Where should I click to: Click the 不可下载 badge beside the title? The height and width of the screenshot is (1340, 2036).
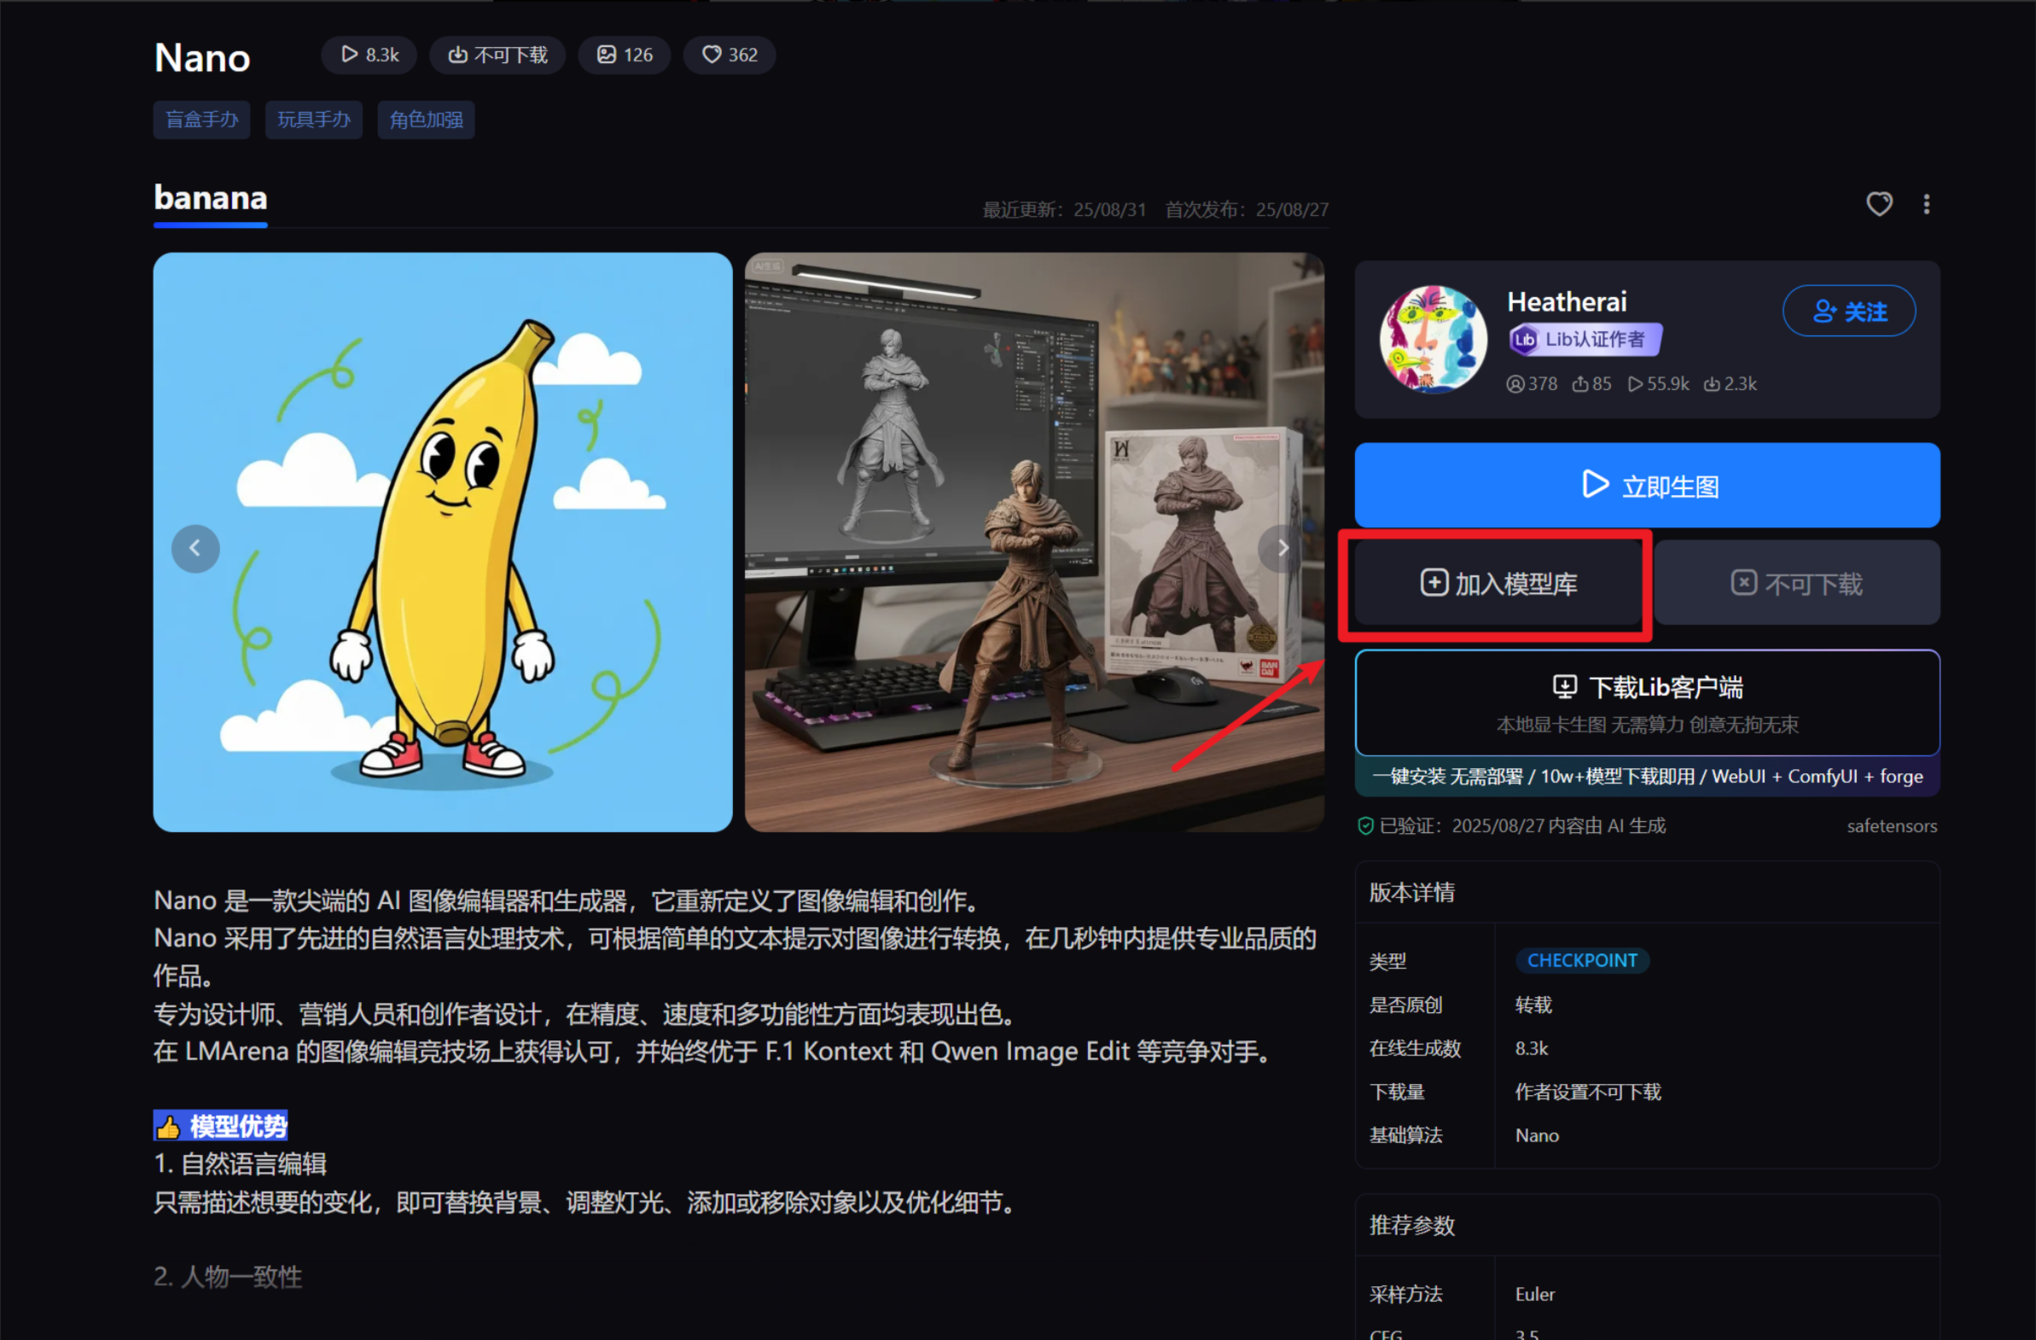point(497,54)
